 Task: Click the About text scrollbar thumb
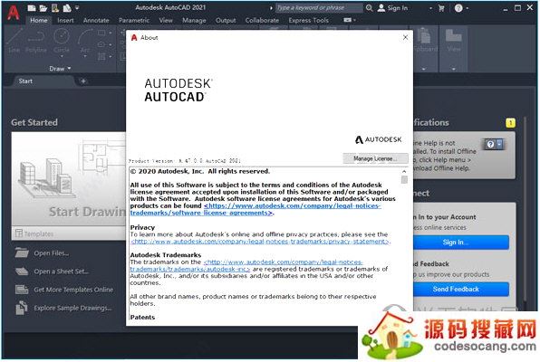click(404, 179)
